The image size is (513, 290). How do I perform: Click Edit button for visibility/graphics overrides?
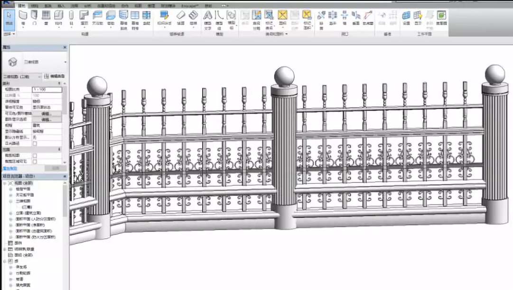pyautogui.click(x=47, y=114)
